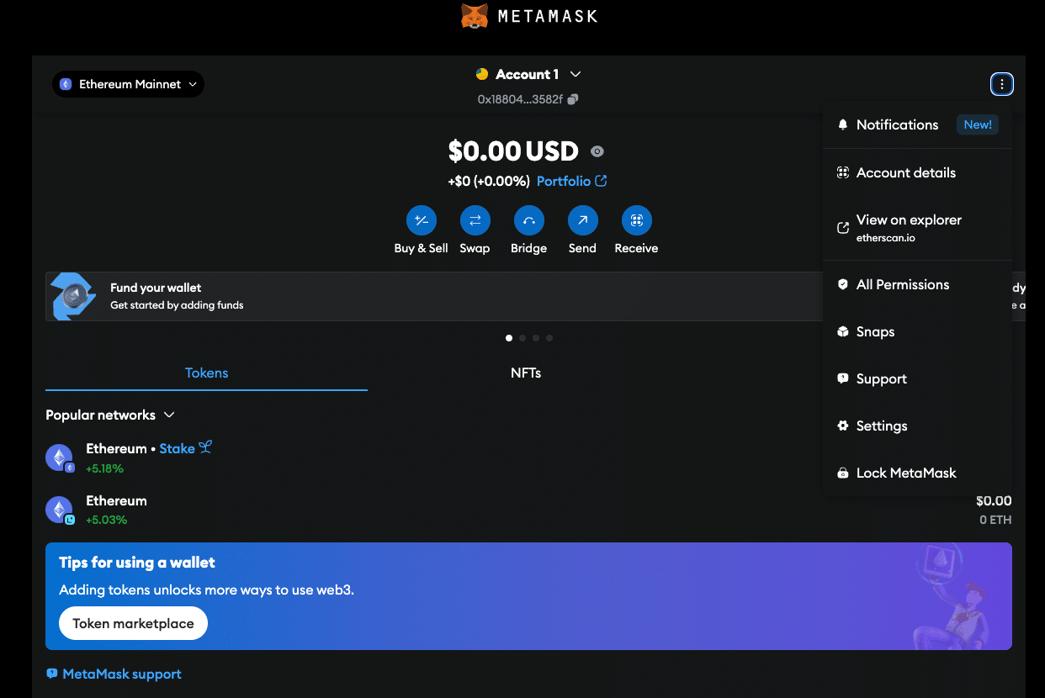Copy the account address with the copy icon
1045x698 pixels.
(574, 99)
